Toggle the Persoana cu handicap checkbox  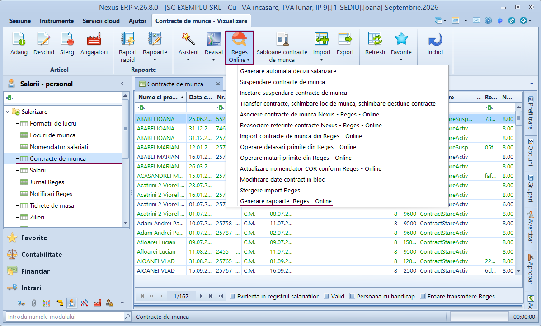pyautogui.click(x=352, y=296)
